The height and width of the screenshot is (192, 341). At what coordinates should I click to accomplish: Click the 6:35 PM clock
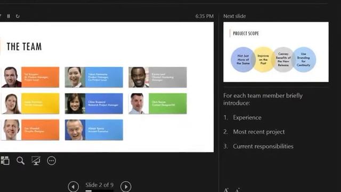pyautogui.click(x=205, y=16)
